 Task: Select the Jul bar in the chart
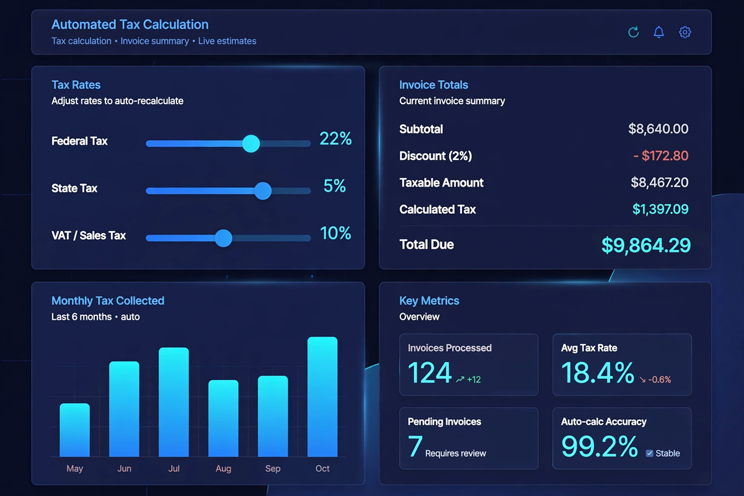coord(174,402)
